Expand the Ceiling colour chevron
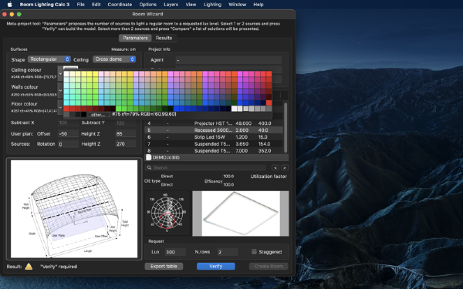 [60, 73]
